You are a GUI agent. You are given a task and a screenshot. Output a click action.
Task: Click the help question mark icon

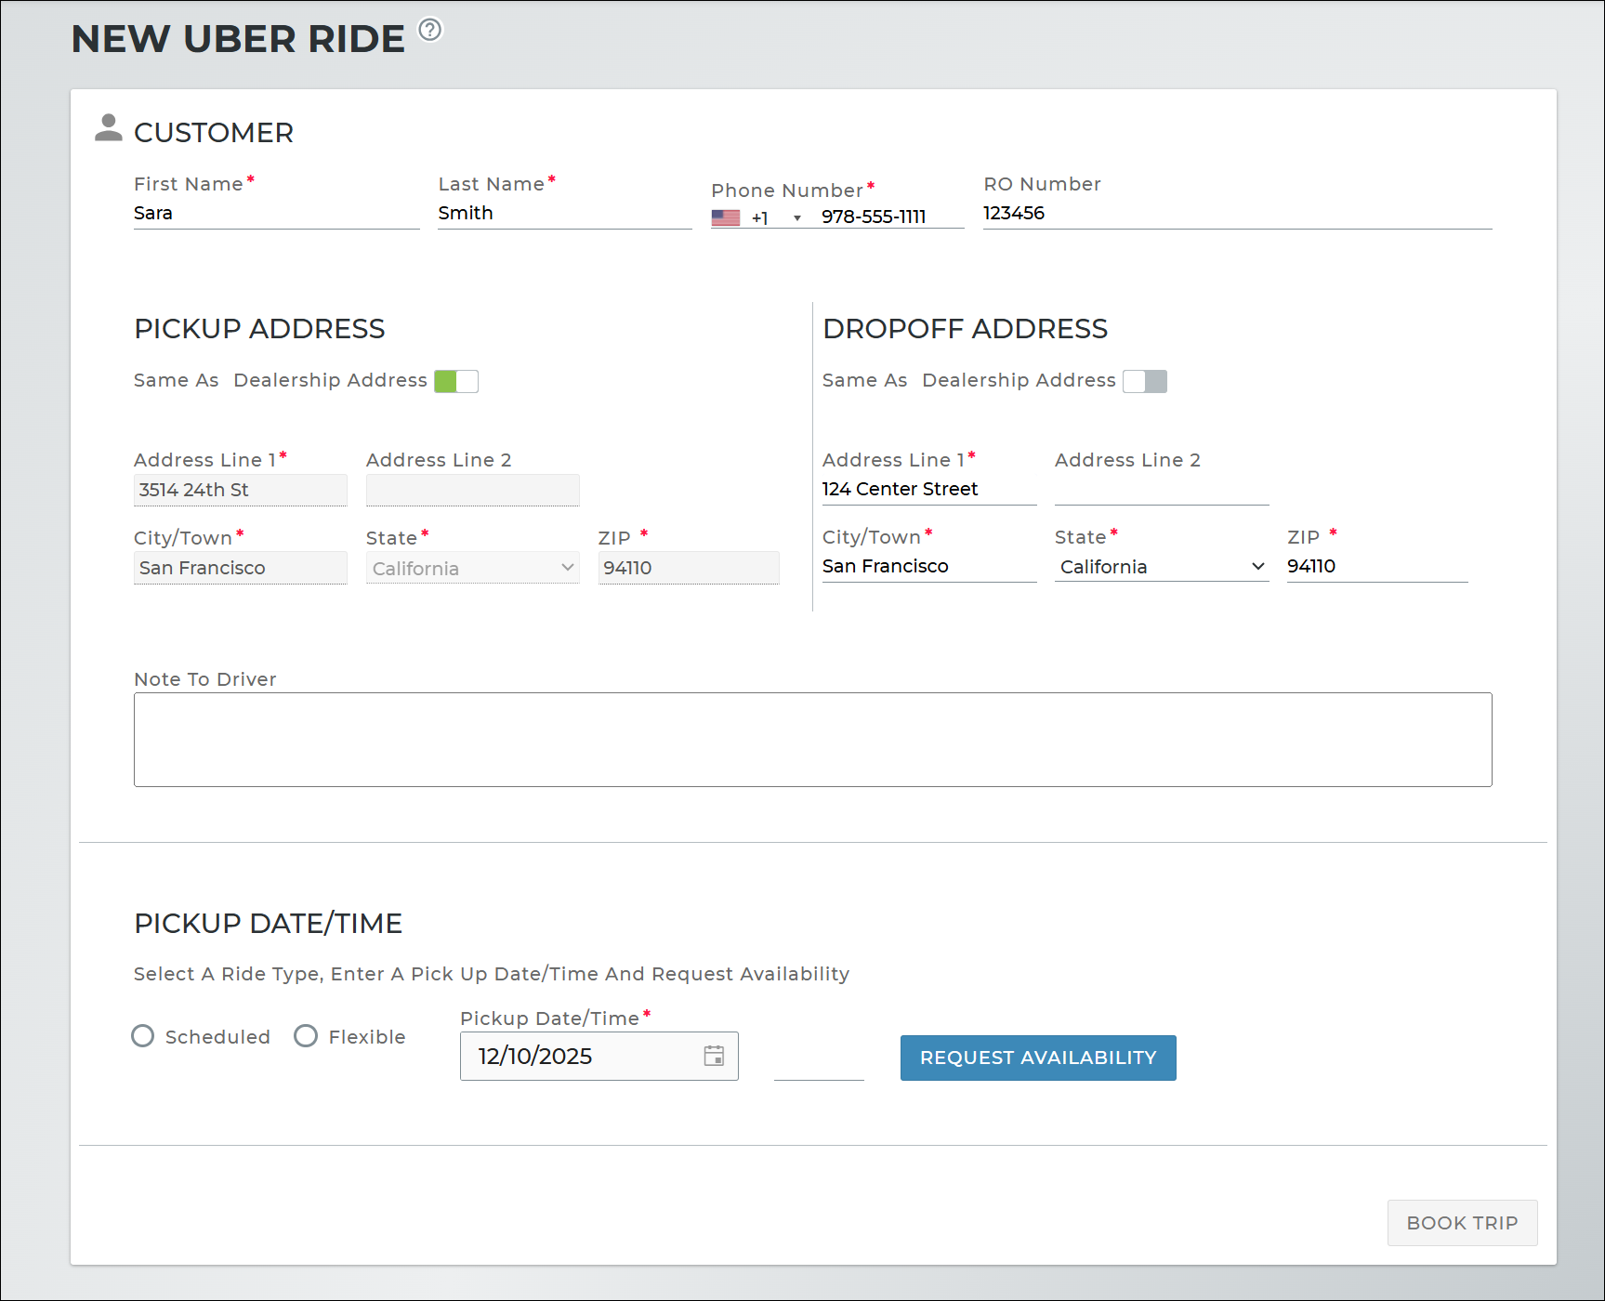430,30
